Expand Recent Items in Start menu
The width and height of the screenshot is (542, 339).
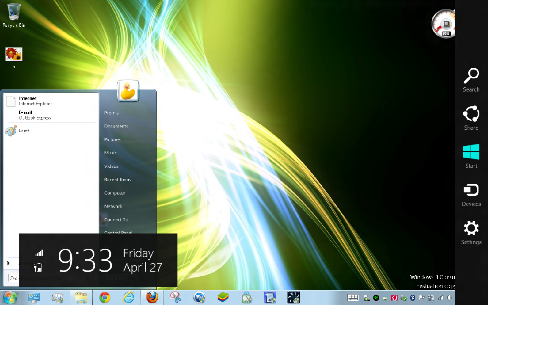point(118,180)
